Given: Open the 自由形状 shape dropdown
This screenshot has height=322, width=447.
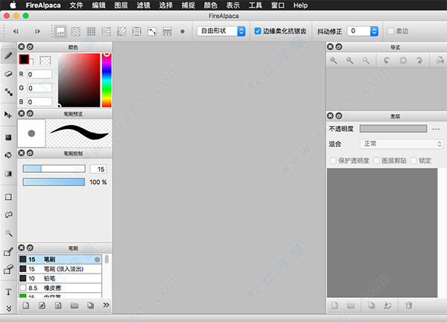Looking at the screenshot, I should tap(221, 31).
